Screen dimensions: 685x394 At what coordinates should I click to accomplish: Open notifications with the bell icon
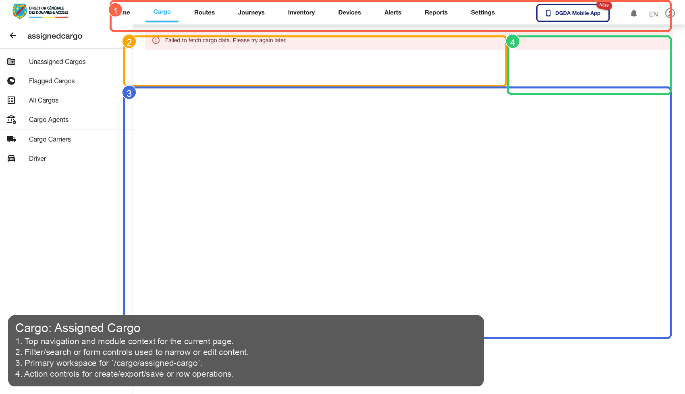(x=634, y=13)
